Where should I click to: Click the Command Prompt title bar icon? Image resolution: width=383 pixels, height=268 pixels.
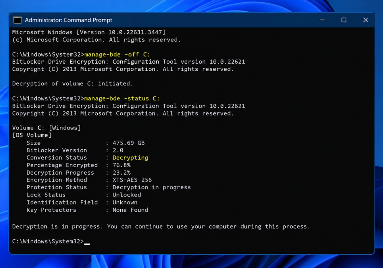tap(17, 20)
